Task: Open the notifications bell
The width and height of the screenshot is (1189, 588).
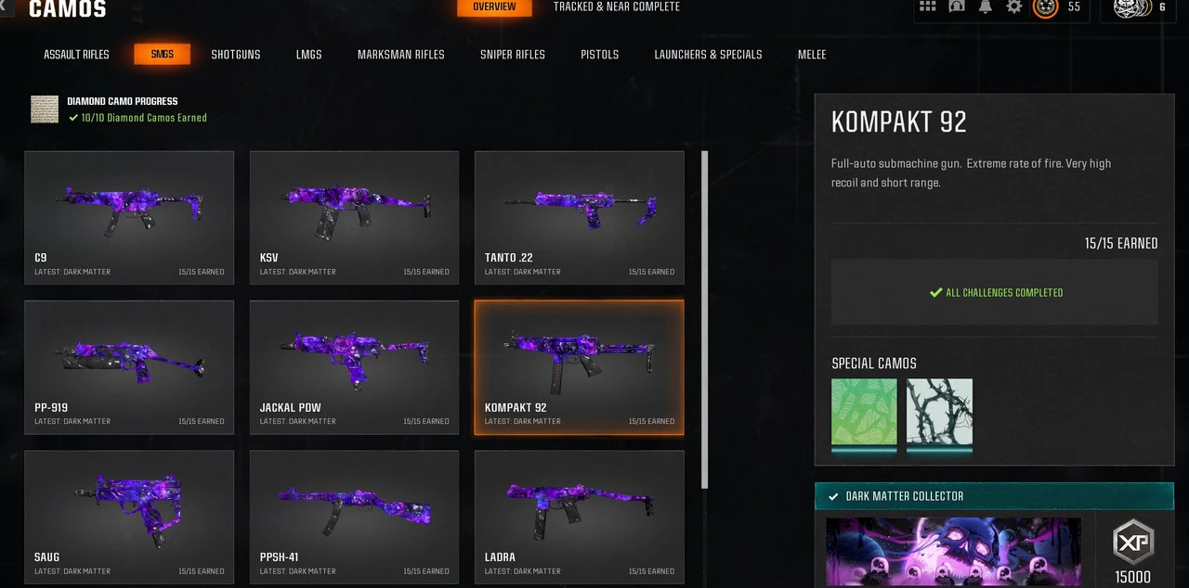Action: (986, 6)
